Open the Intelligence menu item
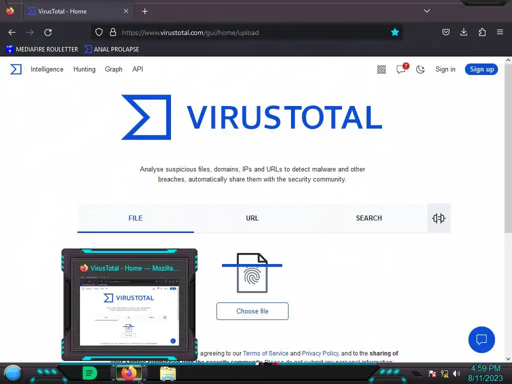512x384 pixels. [47, 69]
